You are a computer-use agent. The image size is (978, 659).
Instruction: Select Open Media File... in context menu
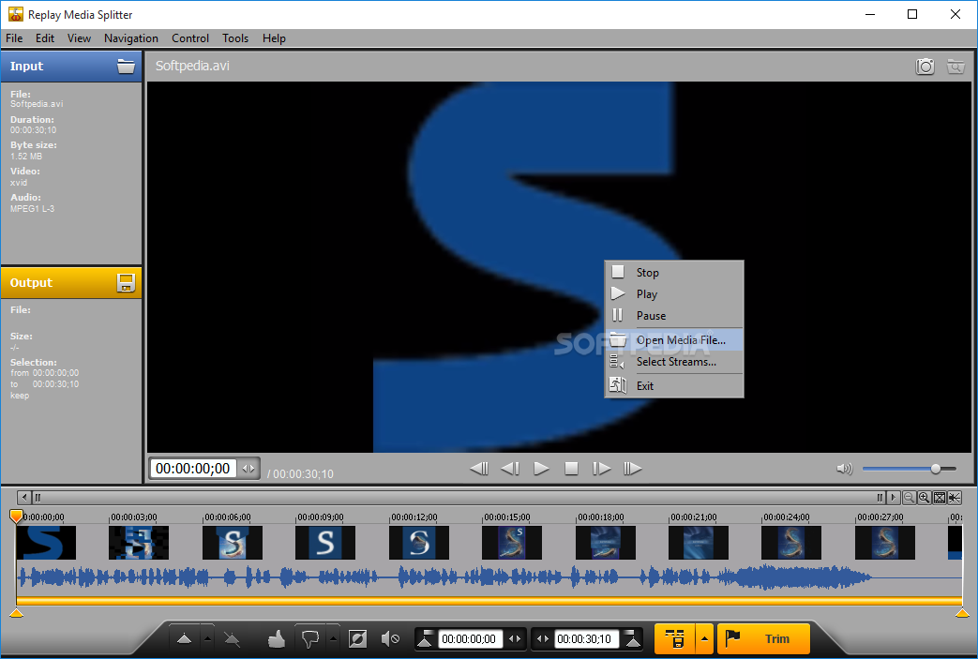click(674, 339)
